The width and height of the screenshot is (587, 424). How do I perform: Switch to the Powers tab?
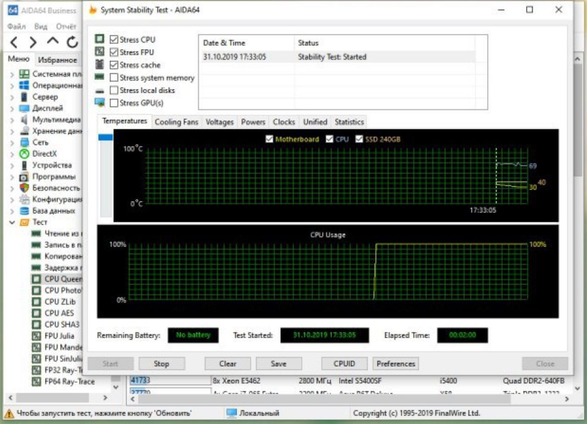tap(253, 122)
